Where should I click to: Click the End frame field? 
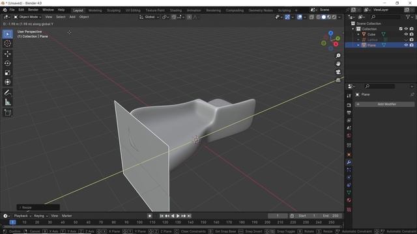click(x=330, y=216)
